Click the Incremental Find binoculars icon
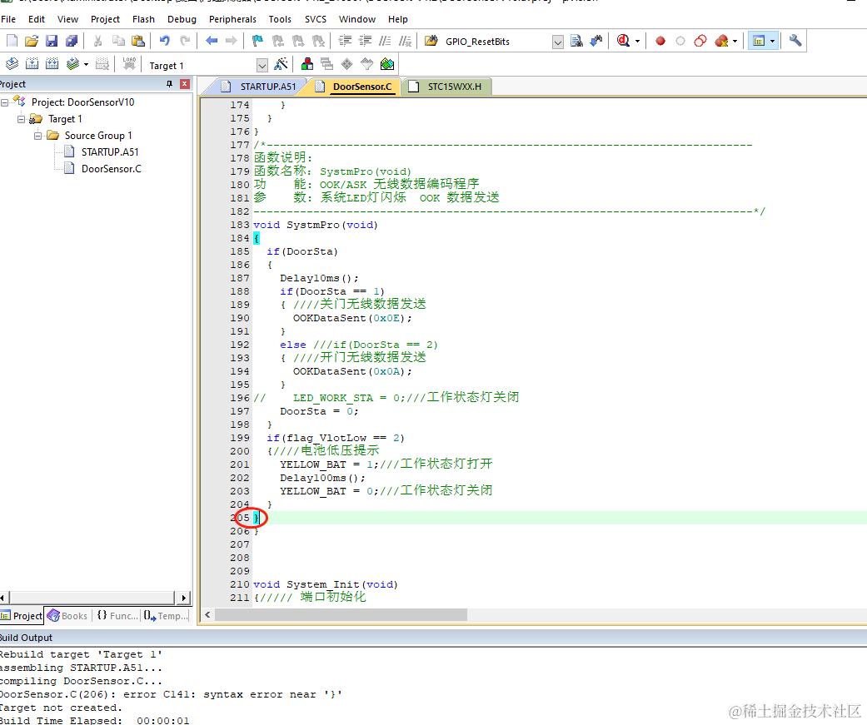 596,41
